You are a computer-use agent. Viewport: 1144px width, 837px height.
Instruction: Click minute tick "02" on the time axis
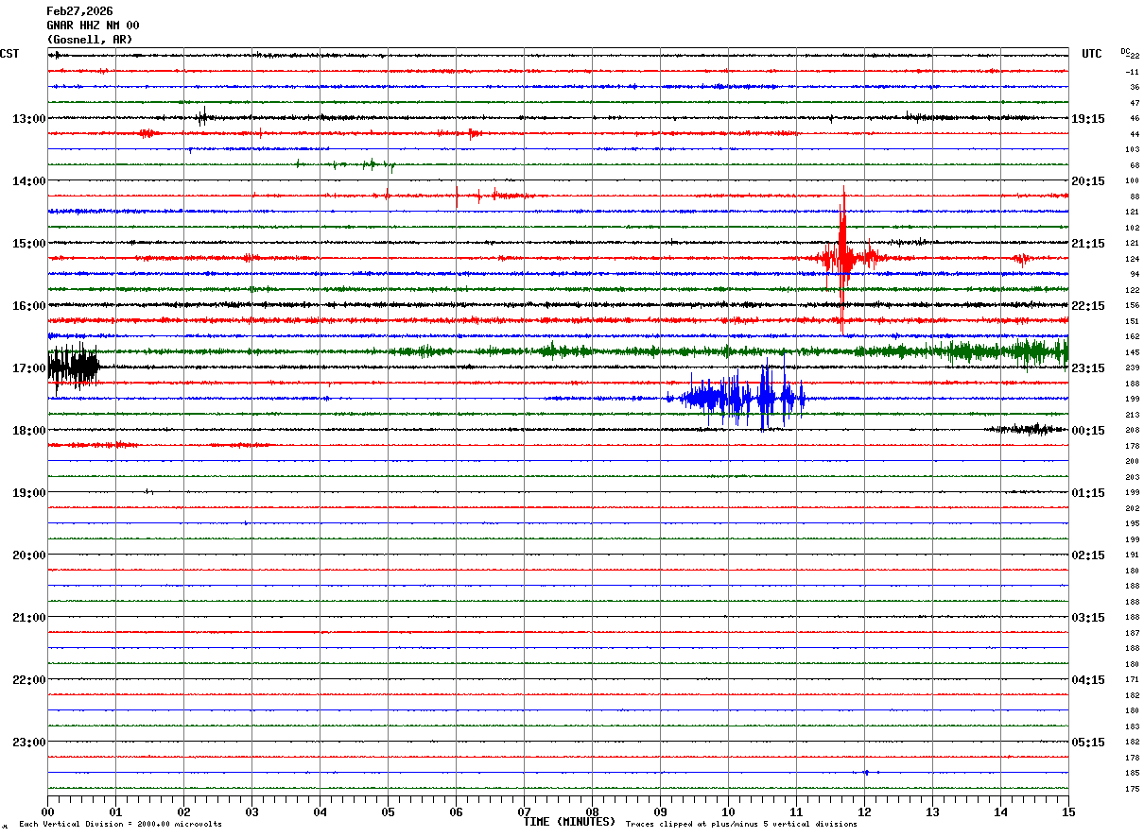click(x=183, y=811)
